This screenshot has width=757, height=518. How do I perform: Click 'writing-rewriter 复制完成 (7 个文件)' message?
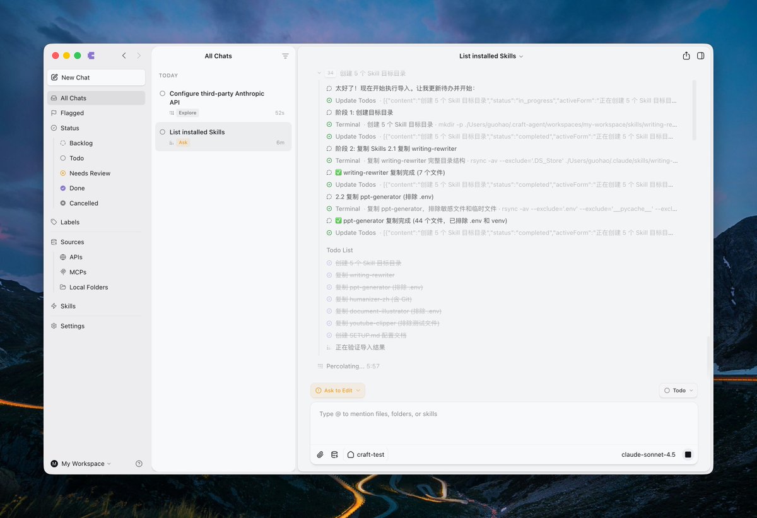390,172
